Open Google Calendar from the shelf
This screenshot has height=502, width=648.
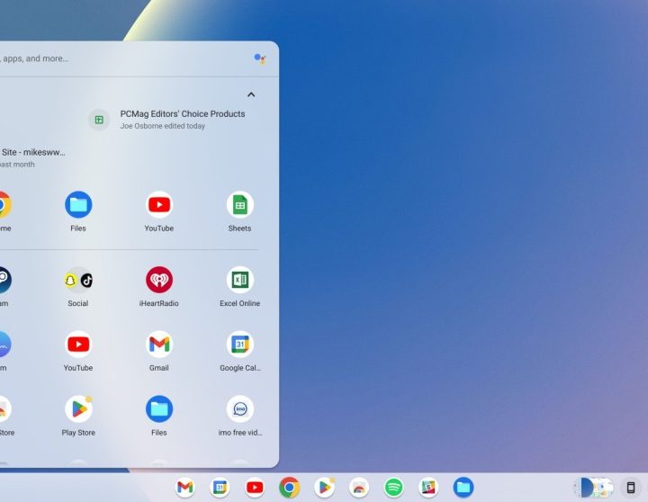click(x=220, y=488)
